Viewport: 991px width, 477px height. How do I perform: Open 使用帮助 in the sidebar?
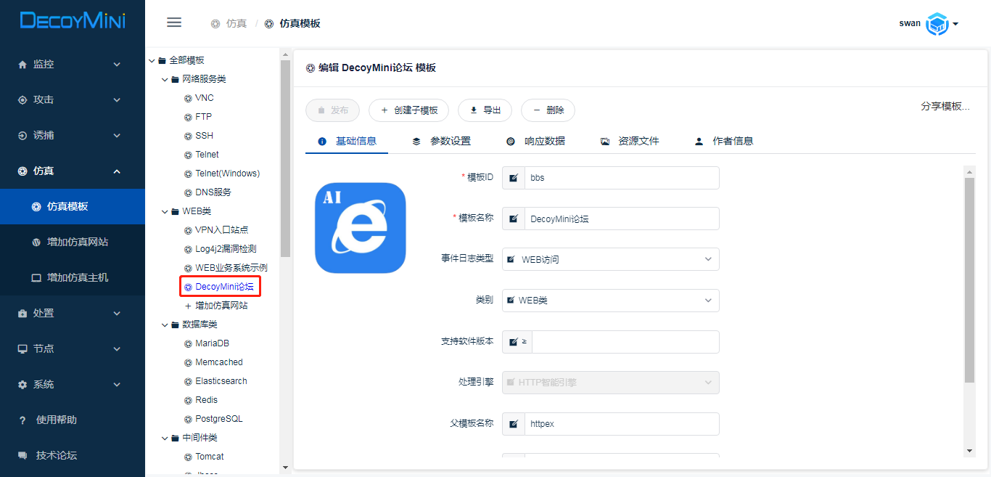56,420
